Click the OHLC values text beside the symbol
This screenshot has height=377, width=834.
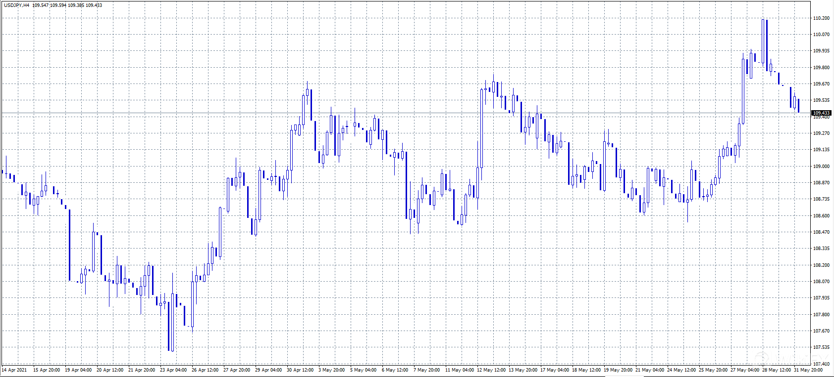pyautogui.click(x=67, y=5)
